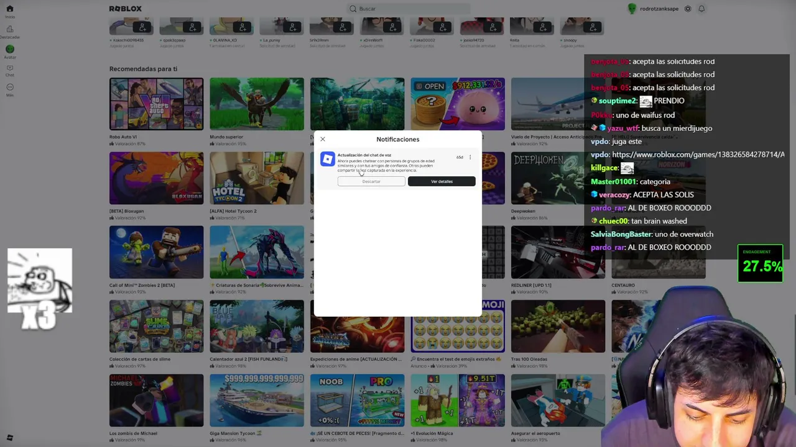Open the Robux icon in the top bar
The height and width of the screenshot is (447, 796).
688,9
